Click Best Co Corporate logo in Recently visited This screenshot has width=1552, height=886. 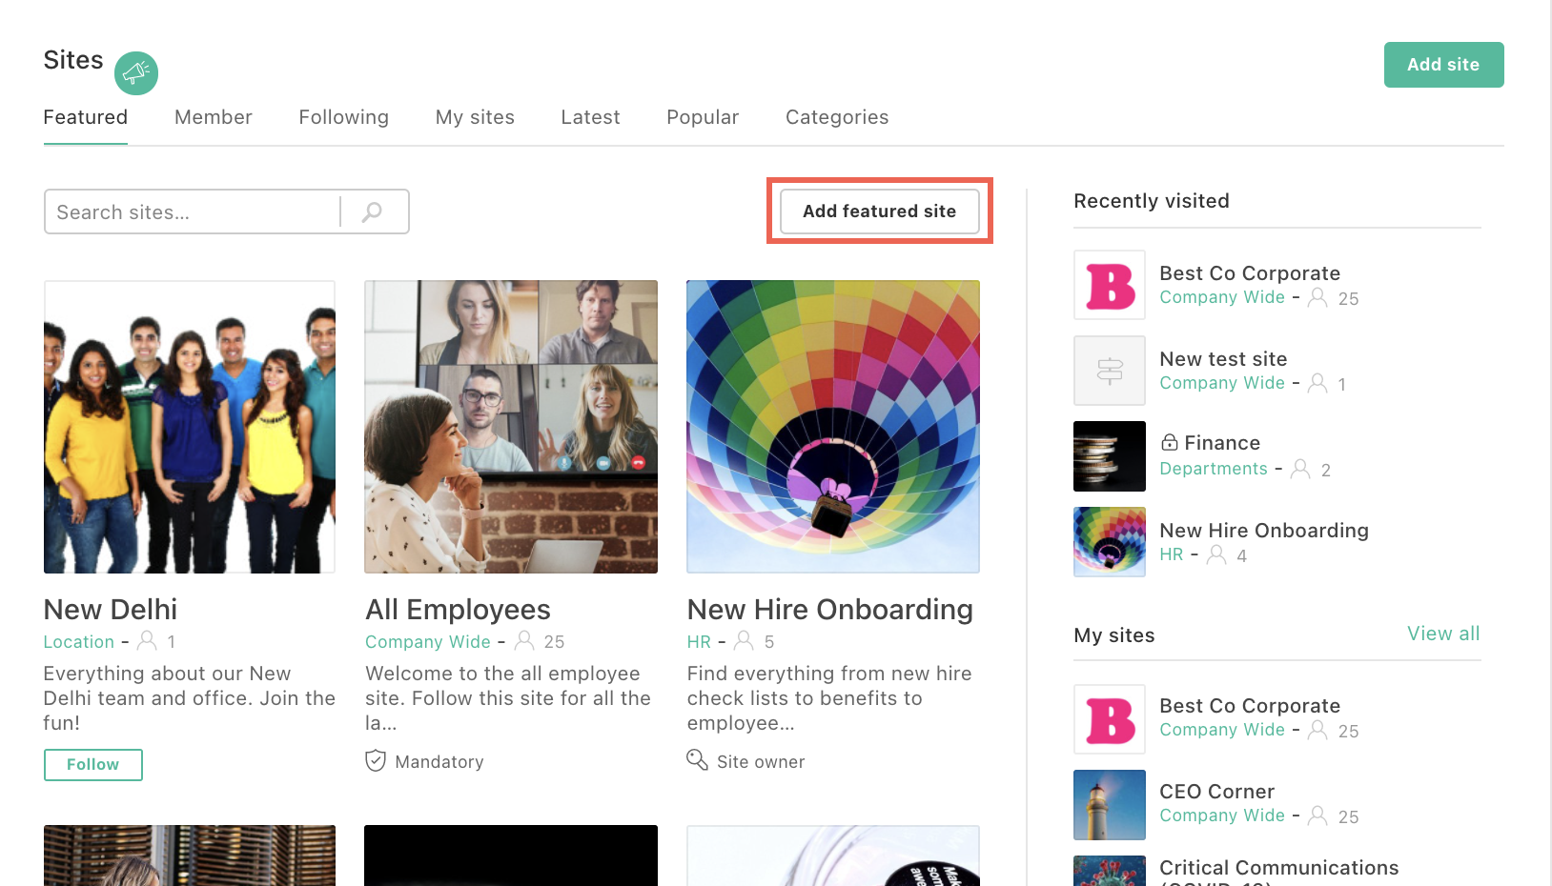pos(1110,285)
